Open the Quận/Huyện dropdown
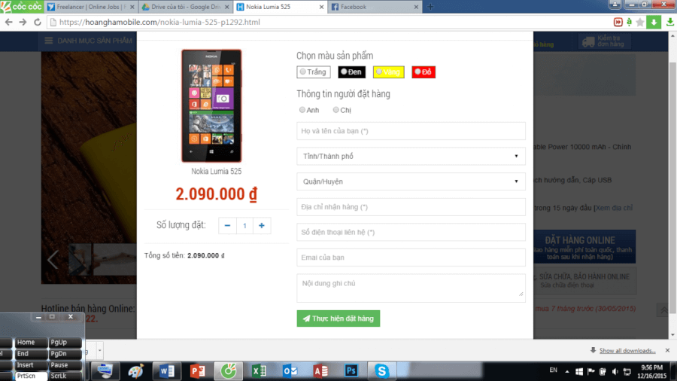 click(x=411, y=181)
